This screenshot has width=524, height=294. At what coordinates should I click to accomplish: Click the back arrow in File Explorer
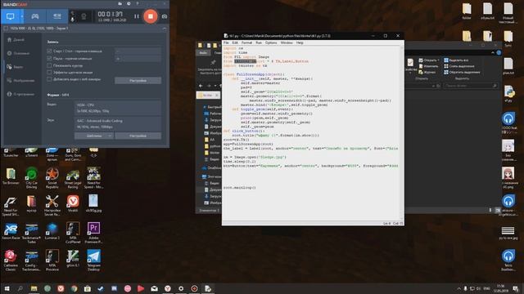coord(201,86)
